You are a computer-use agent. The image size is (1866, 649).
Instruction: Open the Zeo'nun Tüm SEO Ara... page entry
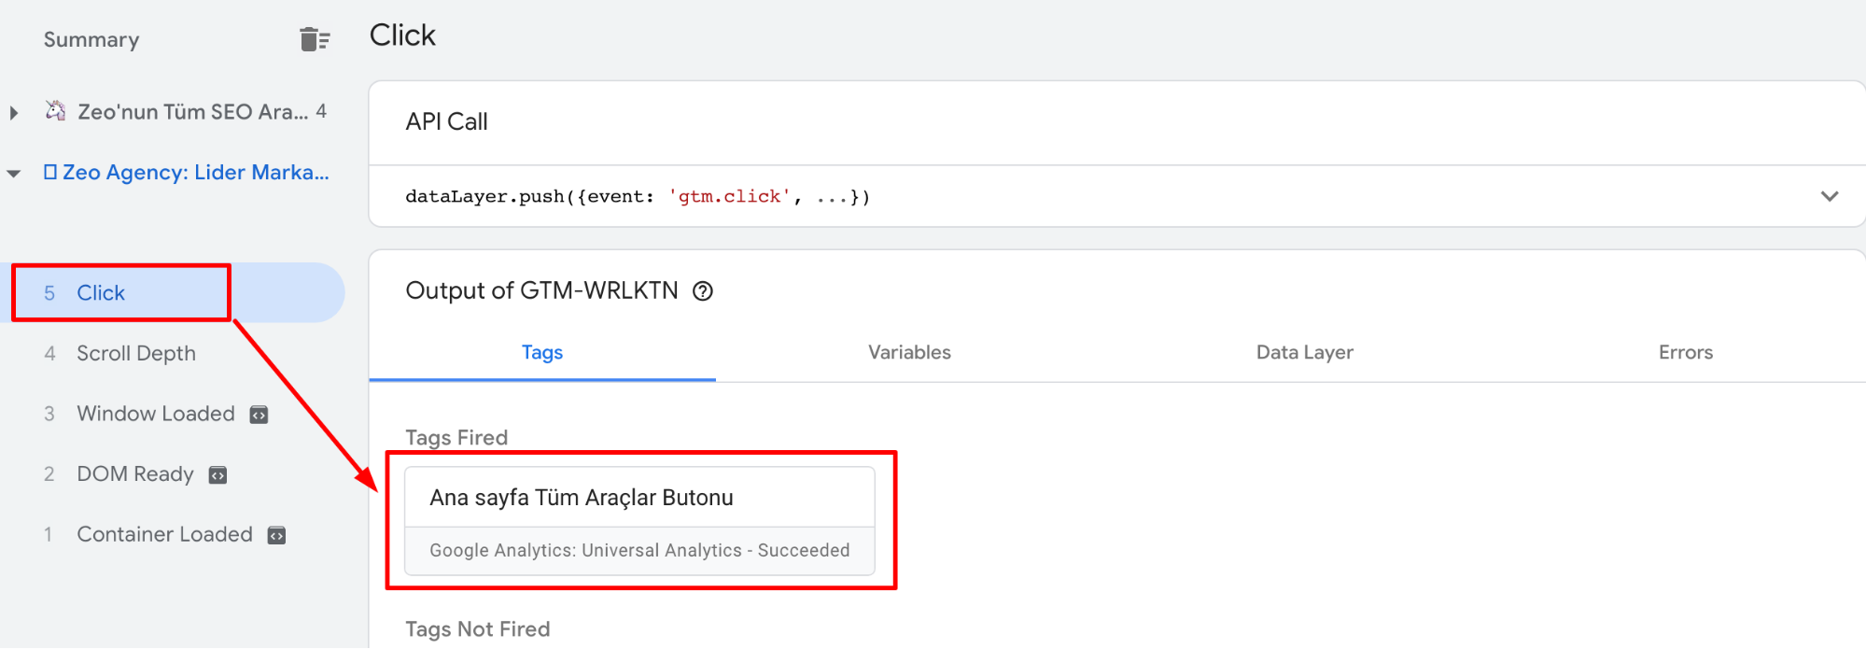click(192, 112)
